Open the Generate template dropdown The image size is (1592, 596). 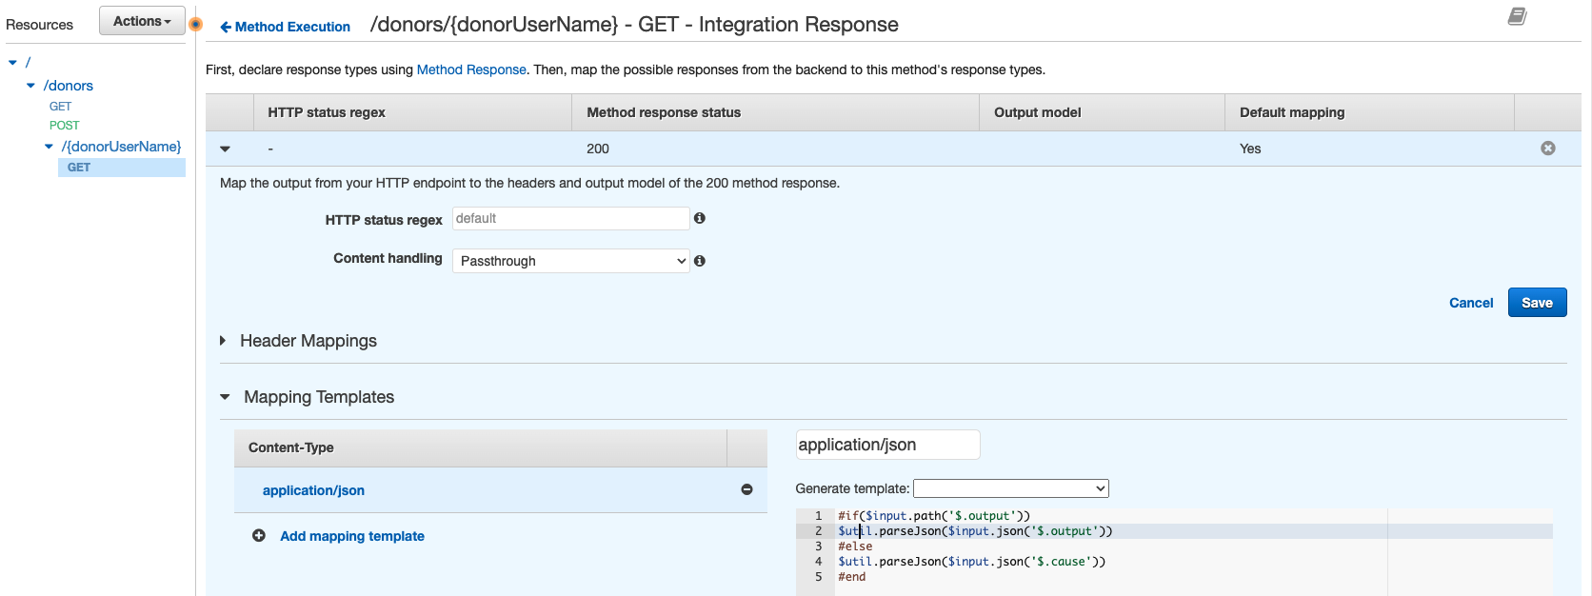(1010, 488)
